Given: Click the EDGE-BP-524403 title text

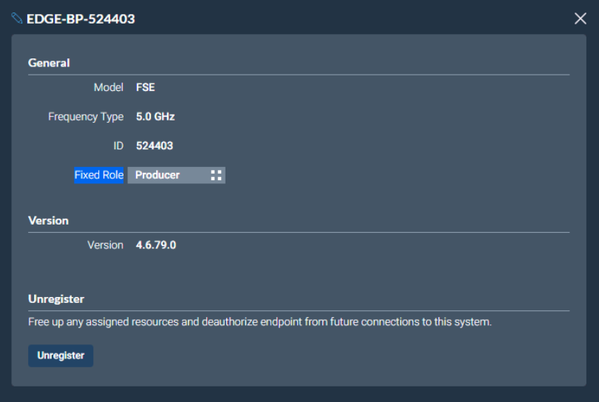Looking at the screenshot, I should (81, 19).
